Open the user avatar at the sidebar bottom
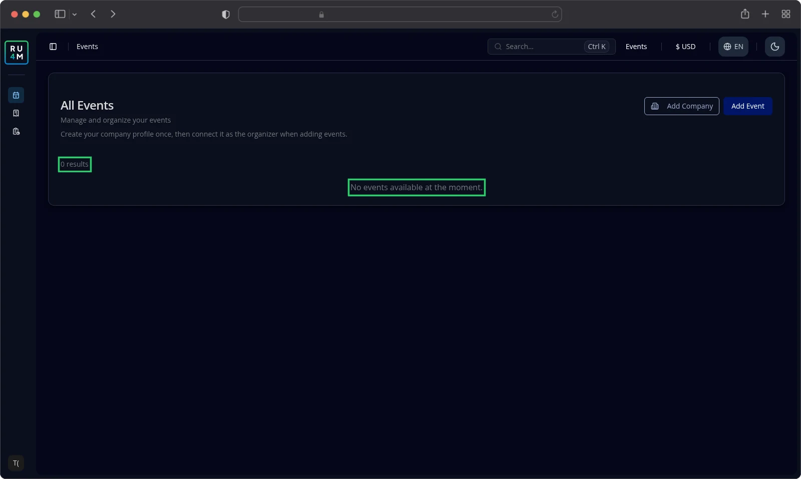Image resolution: width=801 pixels, height=479 pixels. pos(16,463)
